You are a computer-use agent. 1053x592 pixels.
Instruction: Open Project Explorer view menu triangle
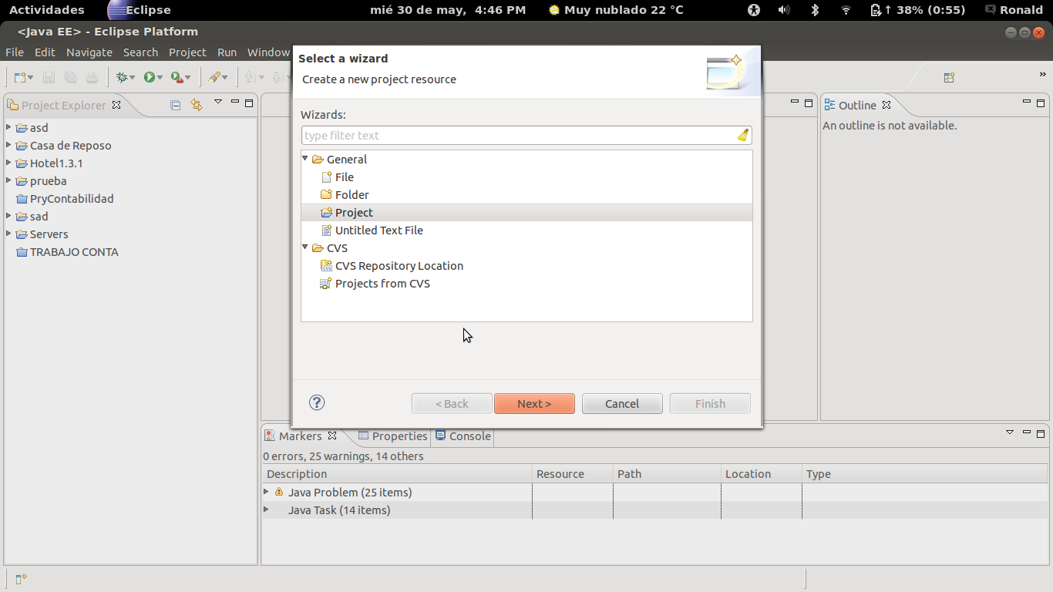pos(218,102)
